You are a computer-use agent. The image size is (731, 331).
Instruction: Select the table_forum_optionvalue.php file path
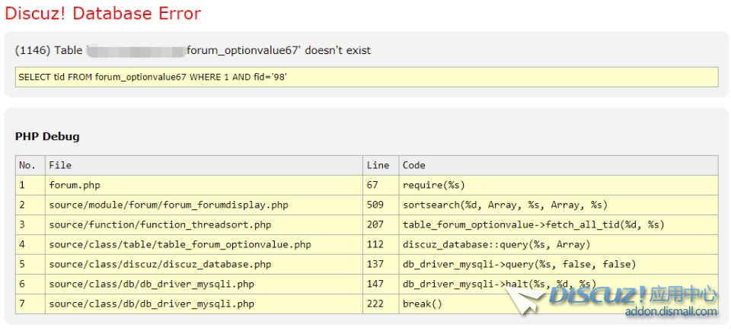[x=180, y=244]
